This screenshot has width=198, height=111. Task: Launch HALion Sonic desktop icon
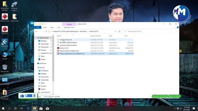point(5,18)
